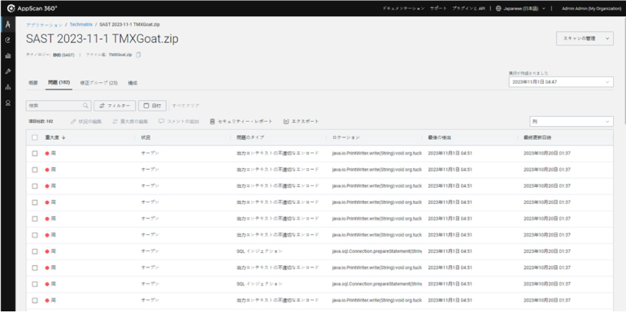Open the wrench tools icon in sidebar
Viewport: 626px width, 313px height.
7,72
